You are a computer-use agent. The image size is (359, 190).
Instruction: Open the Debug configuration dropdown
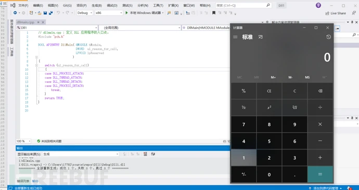pyautogui.click(x=85, y=13)
